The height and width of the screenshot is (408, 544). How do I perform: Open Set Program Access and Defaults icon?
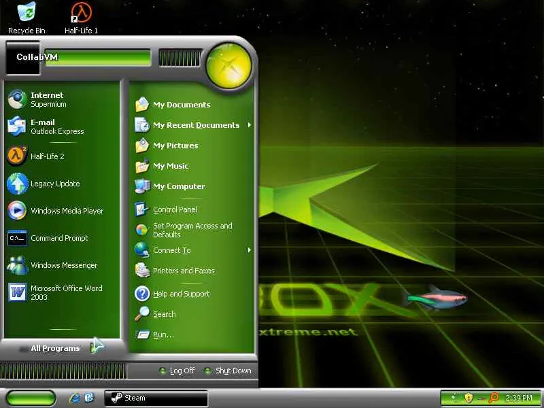(x=142, y=230)
